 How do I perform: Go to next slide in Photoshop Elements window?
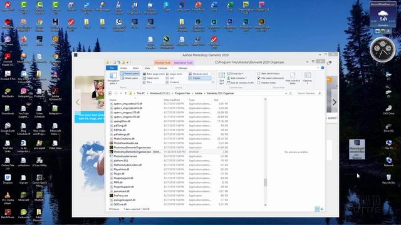pyautogui.click(x=334, y=102)
